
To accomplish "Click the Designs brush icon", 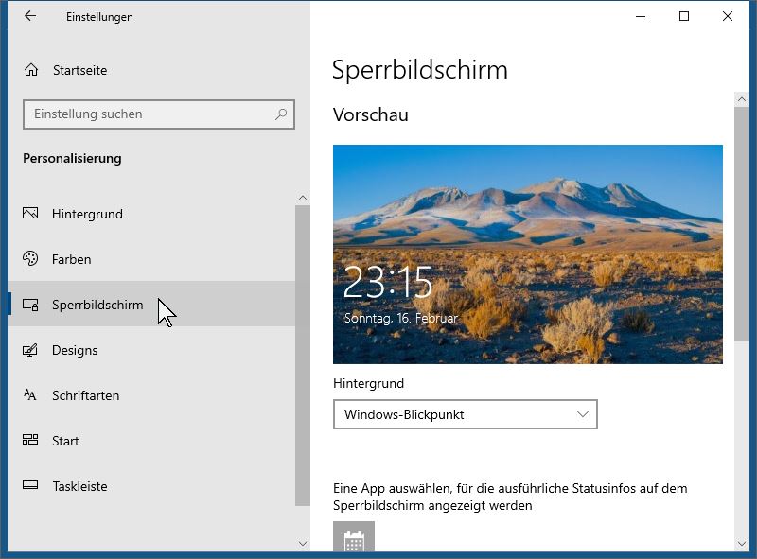I will pyautogui.click(x=30, y=350).
